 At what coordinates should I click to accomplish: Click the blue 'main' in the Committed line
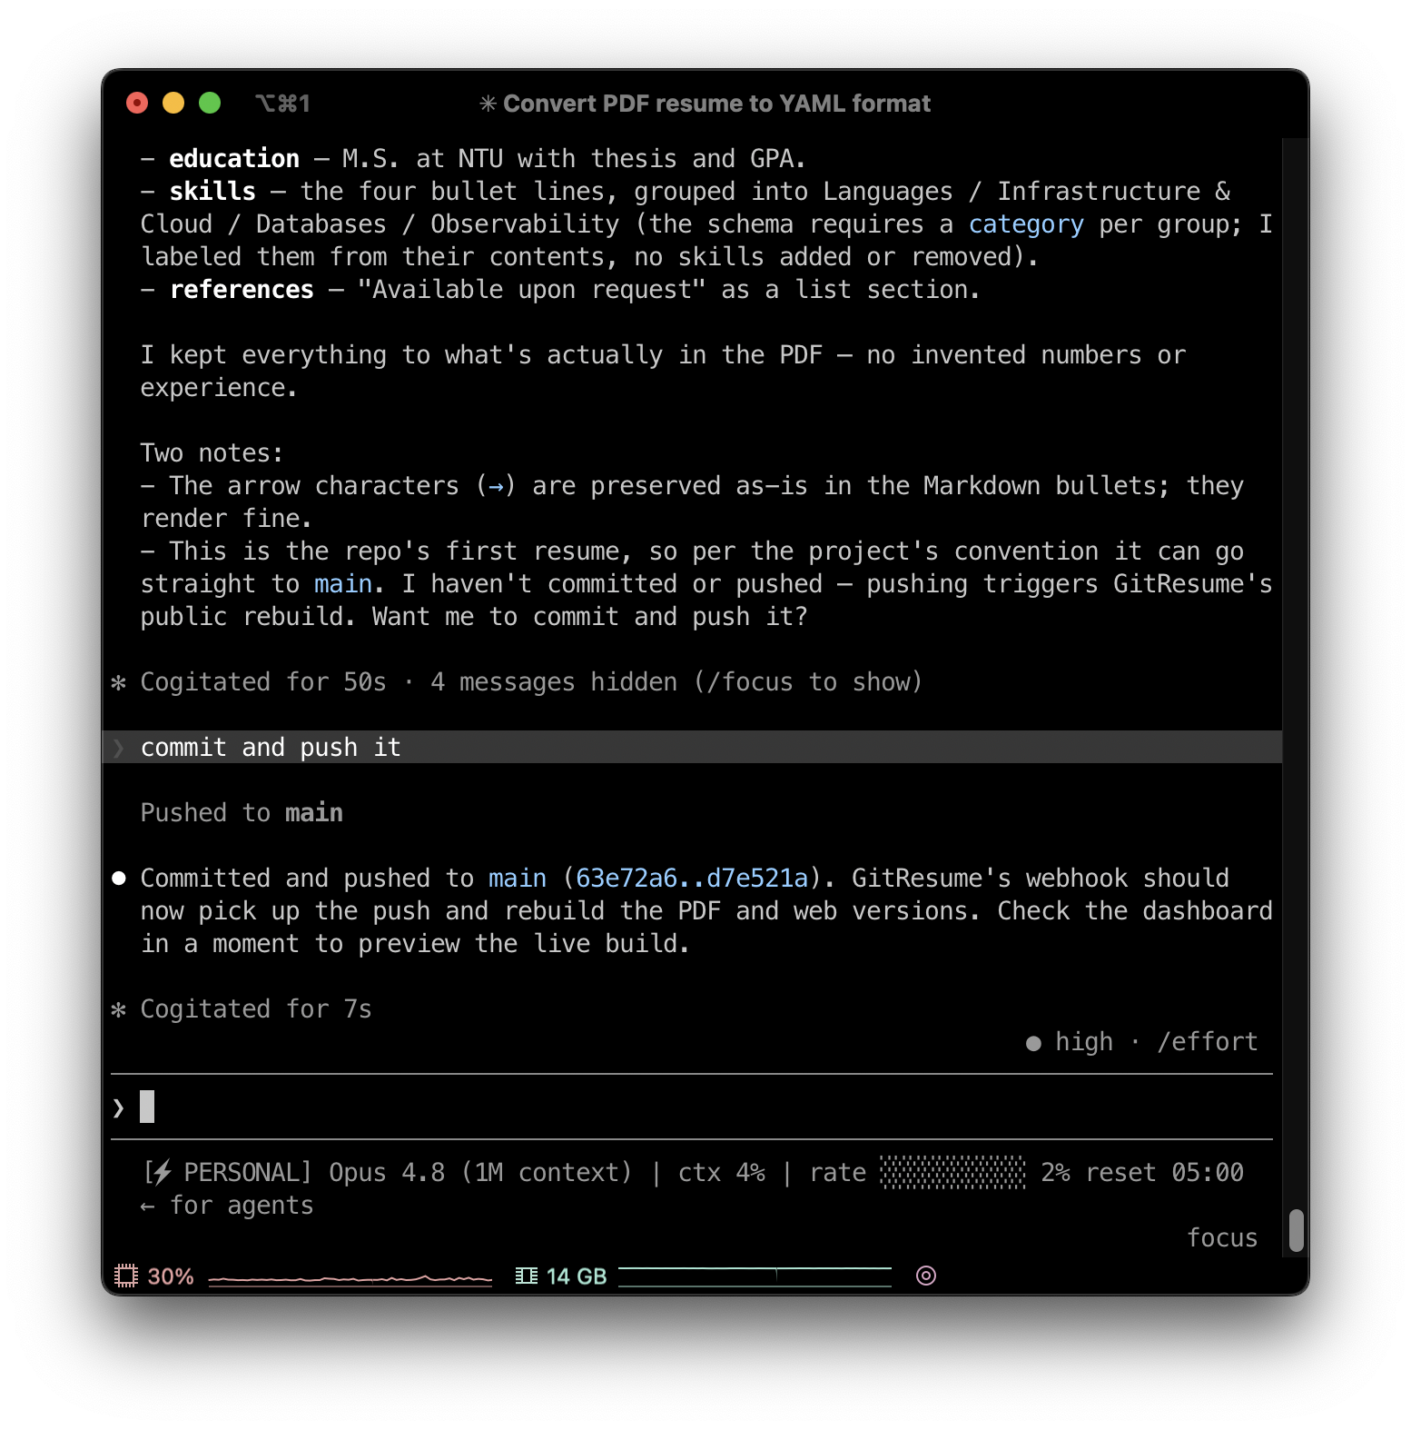(x=518, y=879)
